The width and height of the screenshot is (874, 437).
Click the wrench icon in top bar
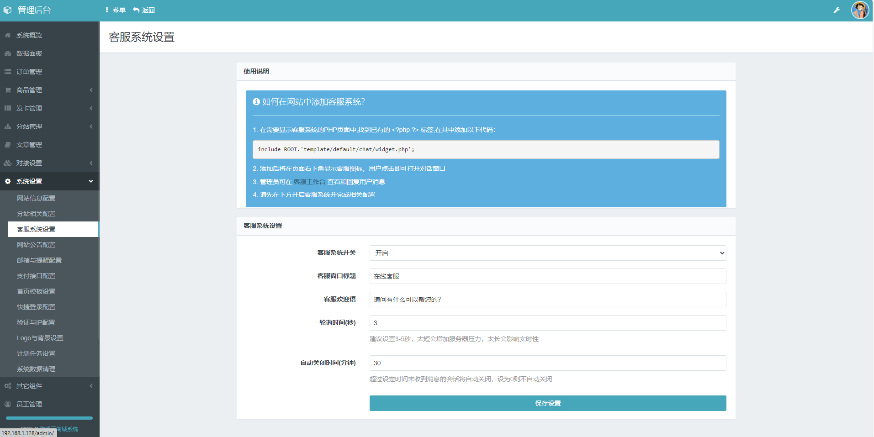[x=837, y=10]
